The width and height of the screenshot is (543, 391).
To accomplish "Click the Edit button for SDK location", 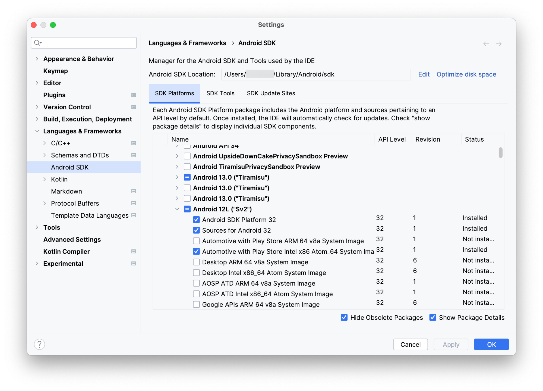I will (x=423, y=74).
